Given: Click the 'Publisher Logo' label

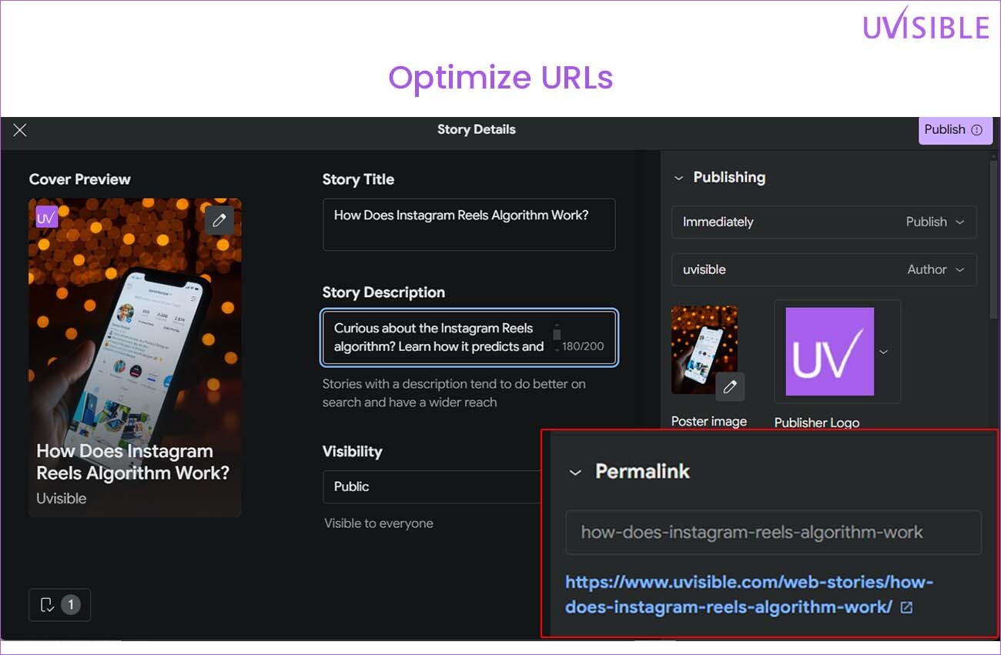Looking at the screenshot, I should 817,423.
